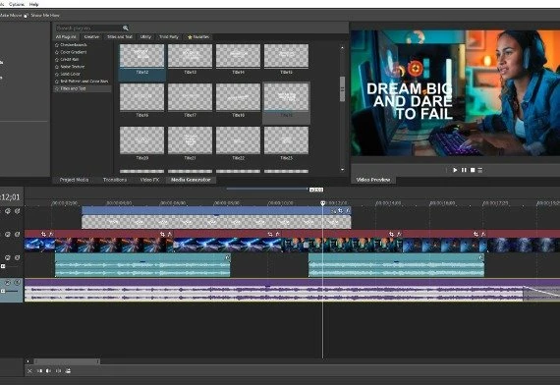
Task: Switch to the Media Generator tab
Action: click(x=191, y=180)
